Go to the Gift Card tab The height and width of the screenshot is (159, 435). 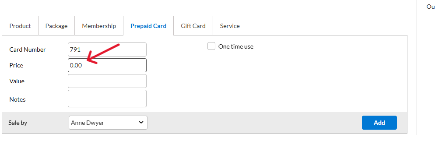coord(193,26)
